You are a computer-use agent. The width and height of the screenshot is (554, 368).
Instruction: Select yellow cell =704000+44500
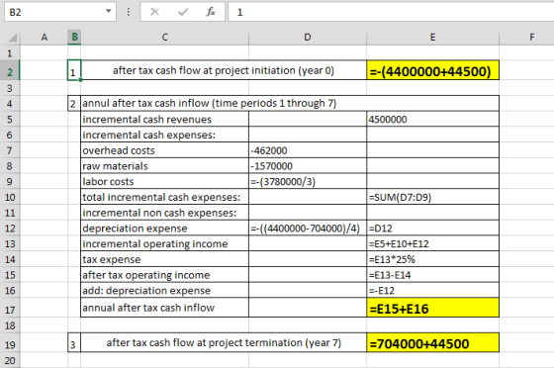click(433, 342)
